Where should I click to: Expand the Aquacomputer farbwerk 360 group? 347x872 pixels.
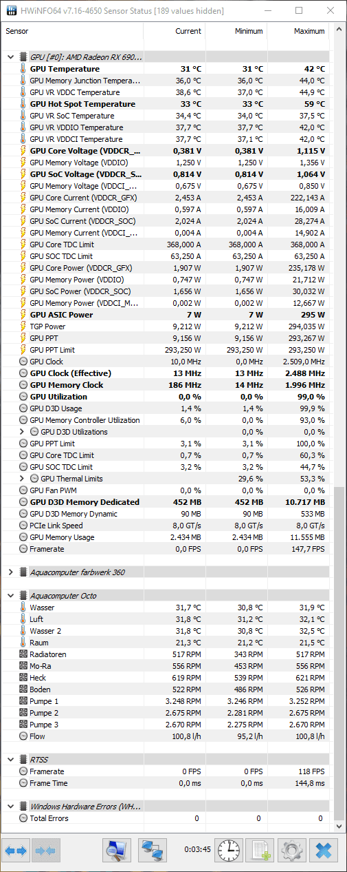click(x=10, y=572)
